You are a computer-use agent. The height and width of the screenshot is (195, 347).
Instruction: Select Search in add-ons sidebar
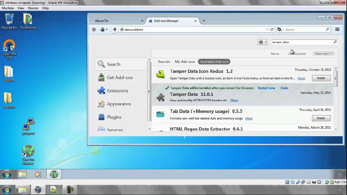point(121,64)
